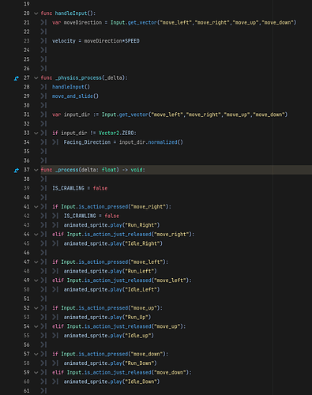Click the "Idle_up" string on line 55
Image resolution: width=312 pixels, height=395 pixels.
[x=138, y=336]
